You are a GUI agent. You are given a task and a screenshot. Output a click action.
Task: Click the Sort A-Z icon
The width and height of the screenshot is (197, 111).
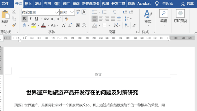127,25
